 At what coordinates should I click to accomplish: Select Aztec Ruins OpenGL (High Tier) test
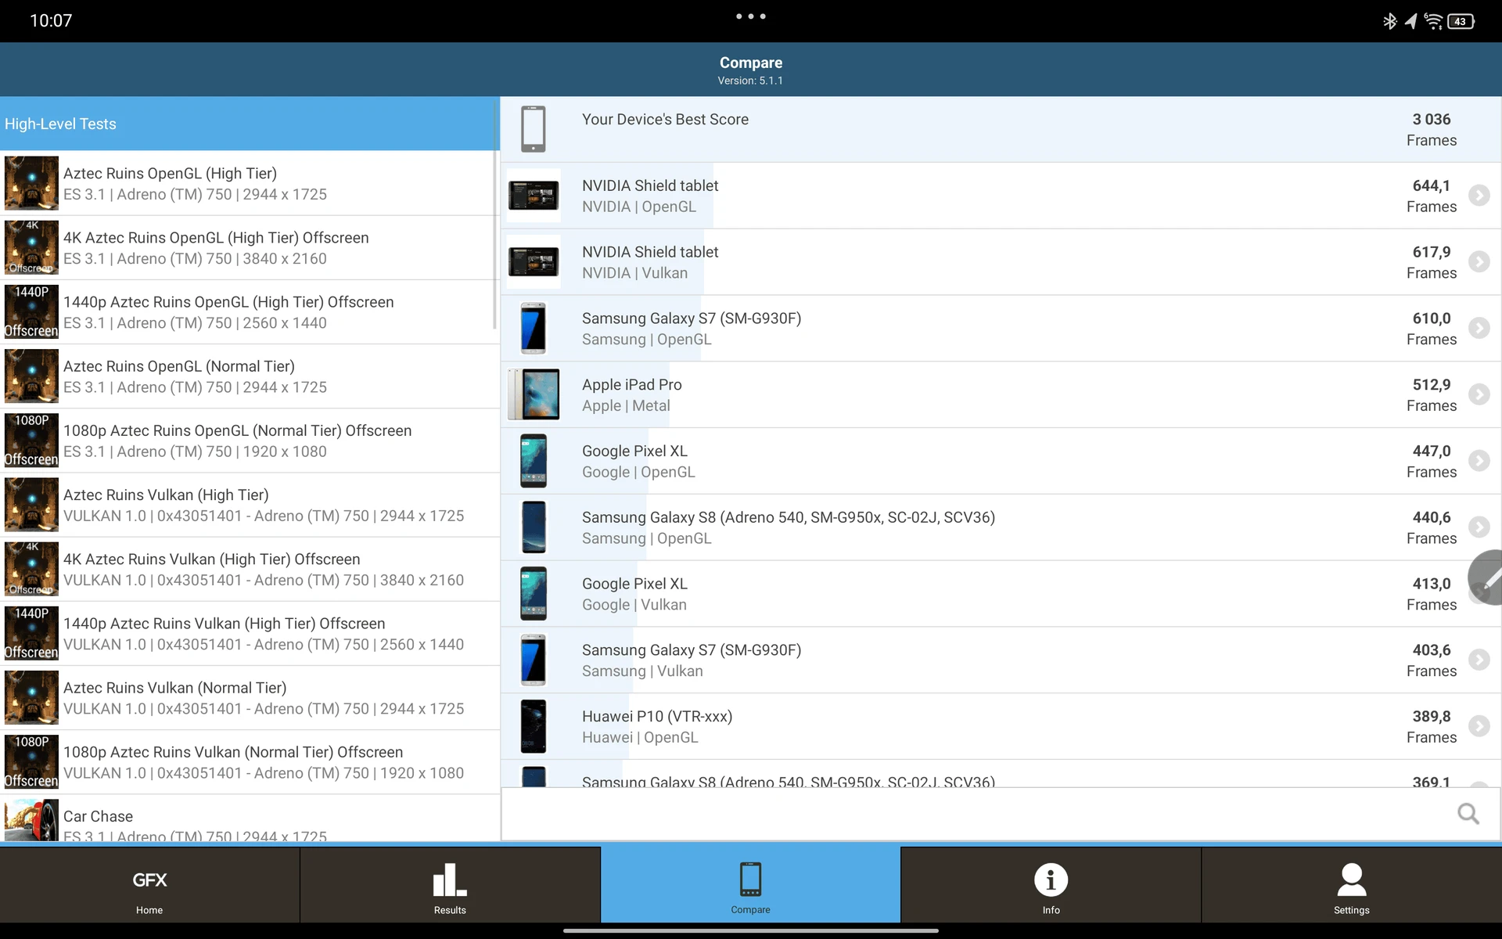click(x=250, y=183)
